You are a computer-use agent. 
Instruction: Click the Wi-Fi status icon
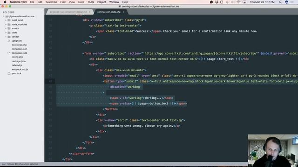click(x=238, y=2)
